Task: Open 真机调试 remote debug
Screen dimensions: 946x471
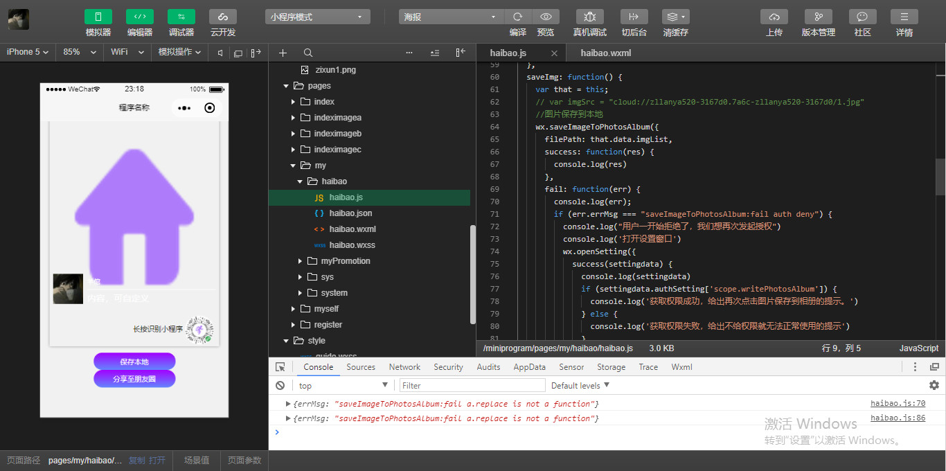Action: point(589,17)
